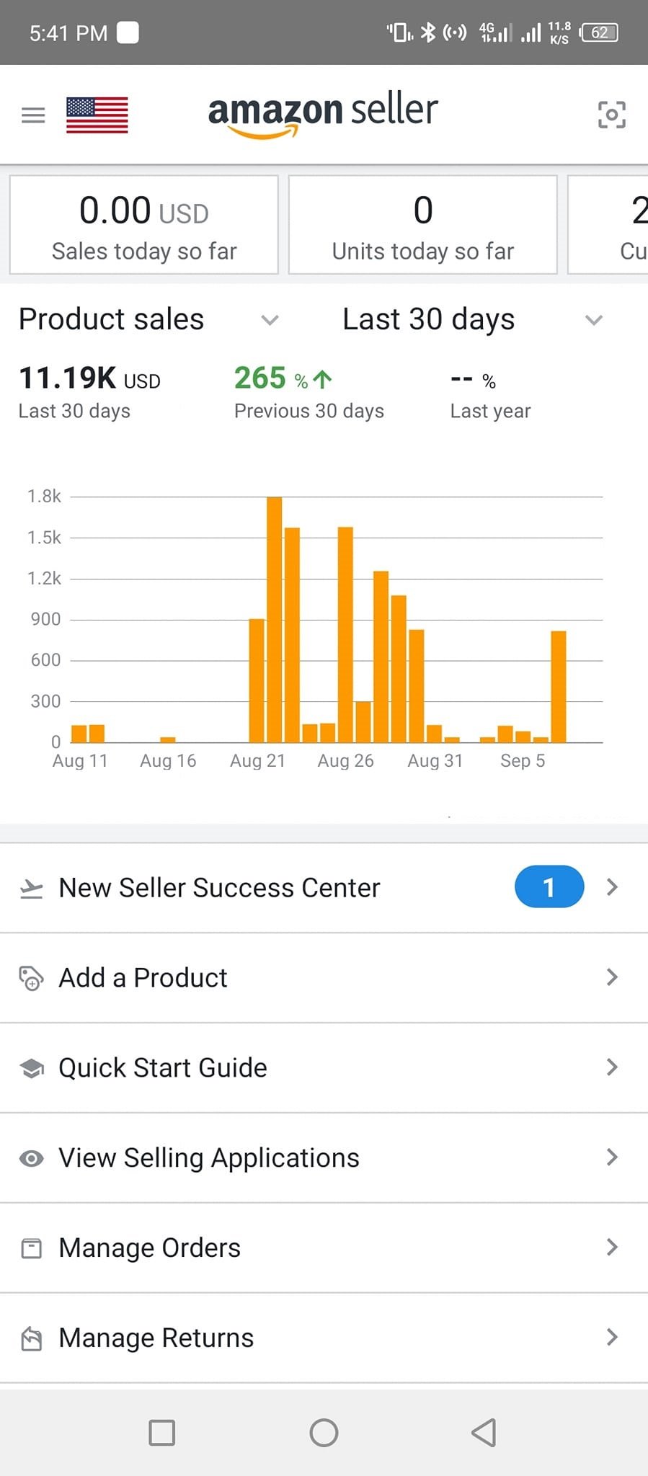This screenshot has width=648, height=1476.
Task: Expand the New Seller Success Center chevron
Action: click(x=612, y=887)
